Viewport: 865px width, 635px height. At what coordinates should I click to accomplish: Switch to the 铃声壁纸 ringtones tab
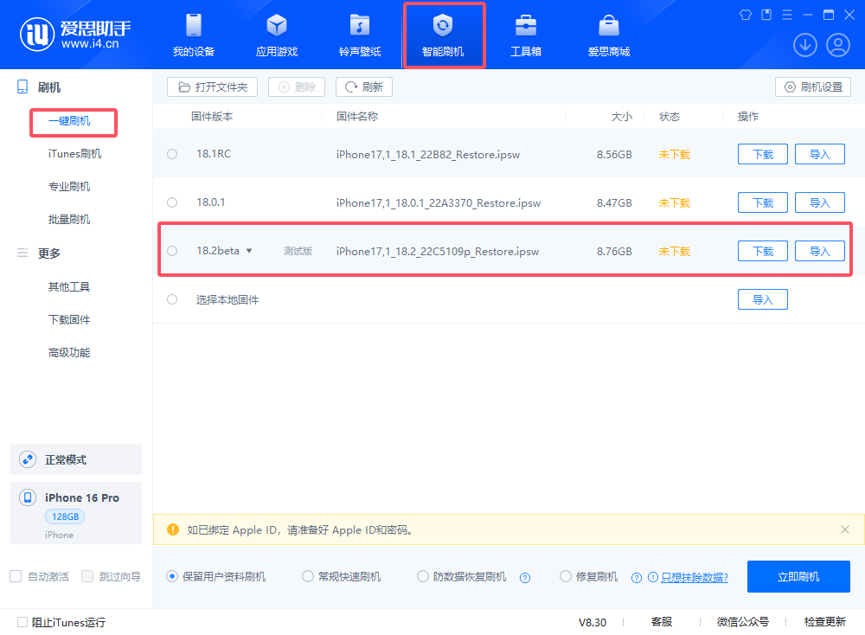pos(360,35)
